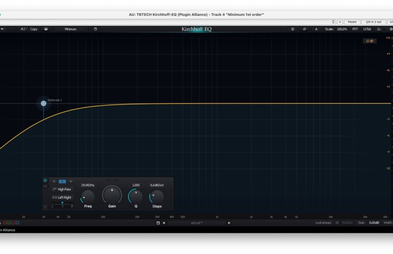Go to next band with right chevron
This screenshot has width=393, height=254.
pyautogui.click(x=71, y=181)
